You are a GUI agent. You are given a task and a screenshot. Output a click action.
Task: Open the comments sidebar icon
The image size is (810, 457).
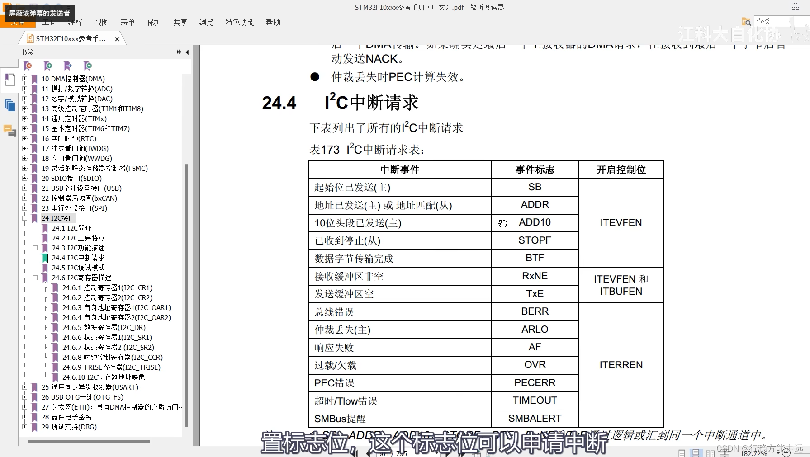pos(9,131)
